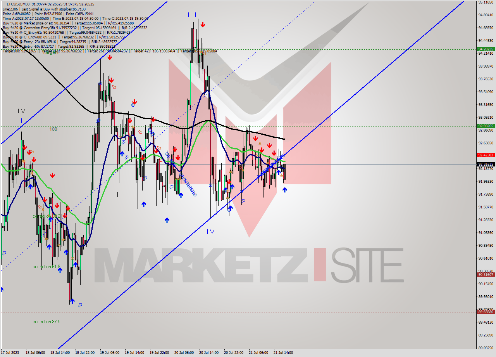Viewport: 496px width, 357px height.
Task: Click the 89.25690 axis price label
Action: click(486, 335)
